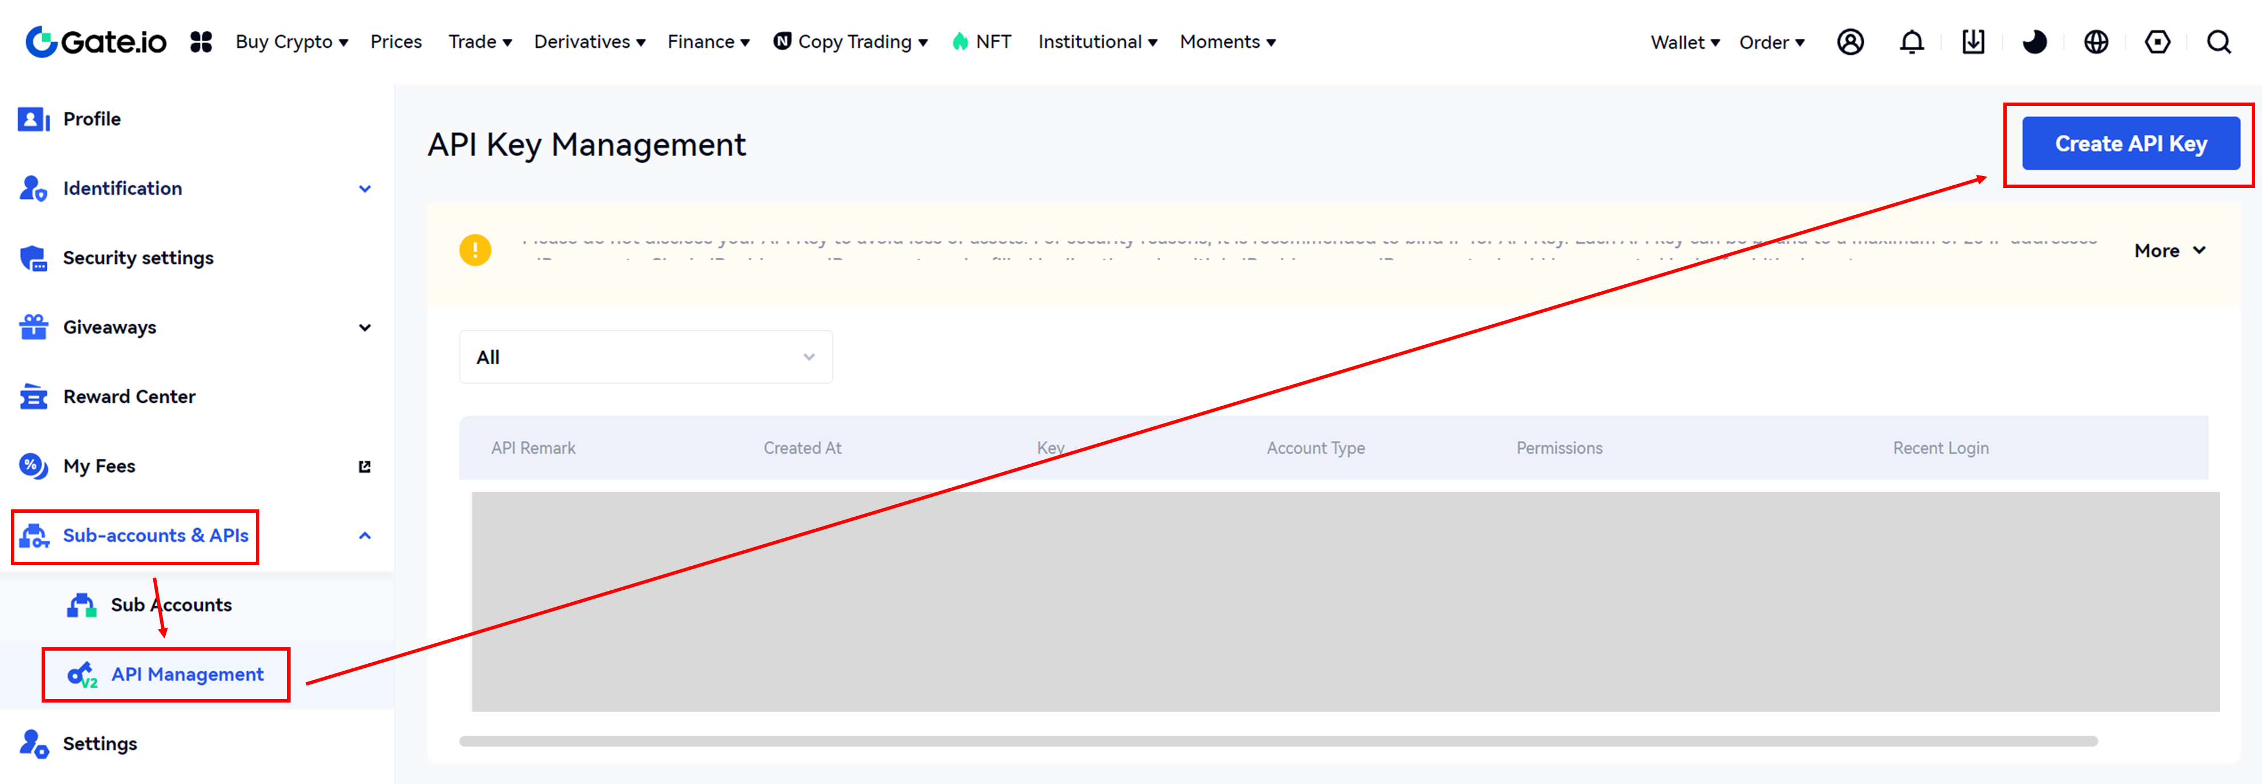The height and width of the screenshot is (784, 2262).
Task: Click the Recent Login column header
Action: point(1941,448)
